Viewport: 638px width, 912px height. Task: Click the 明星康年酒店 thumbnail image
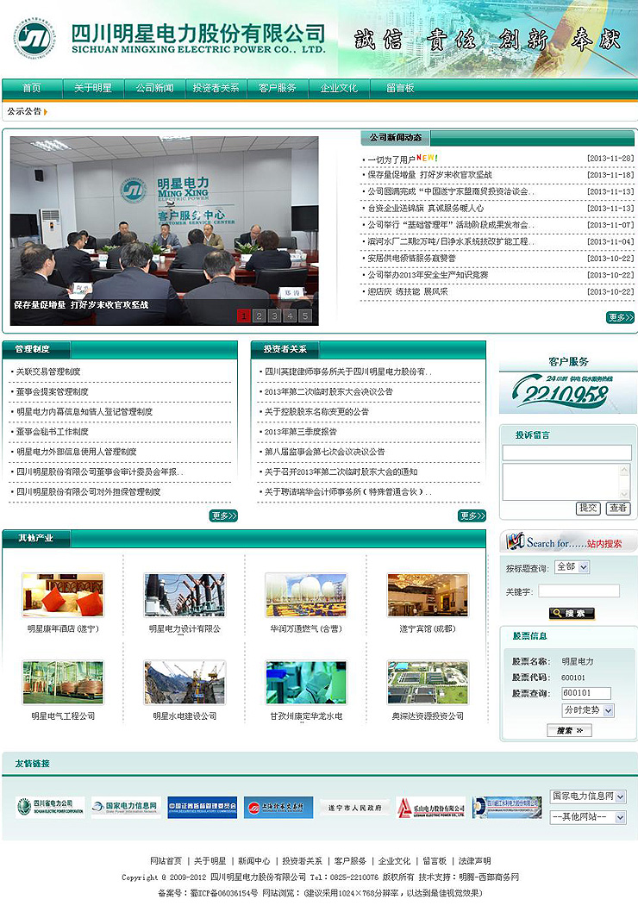pos(63,595)
